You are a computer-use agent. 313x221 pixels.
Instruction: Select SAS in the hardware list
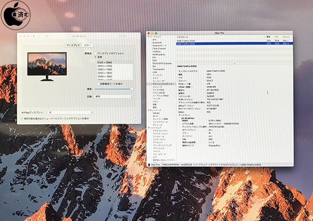pos(155,60)
